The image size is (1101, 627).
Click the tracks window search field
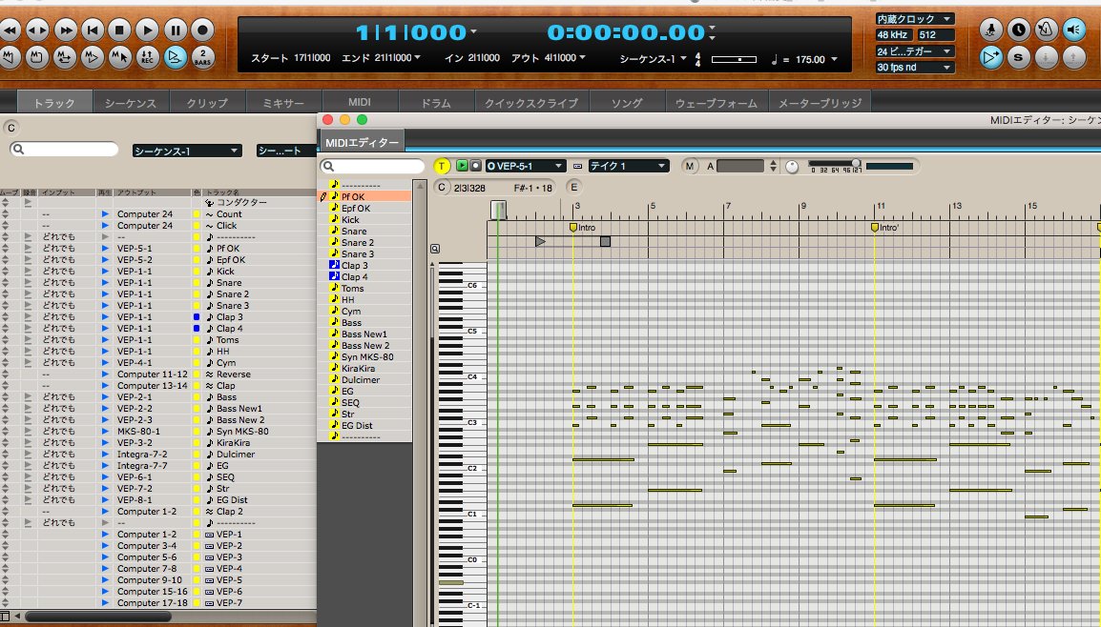click(64, 149)
